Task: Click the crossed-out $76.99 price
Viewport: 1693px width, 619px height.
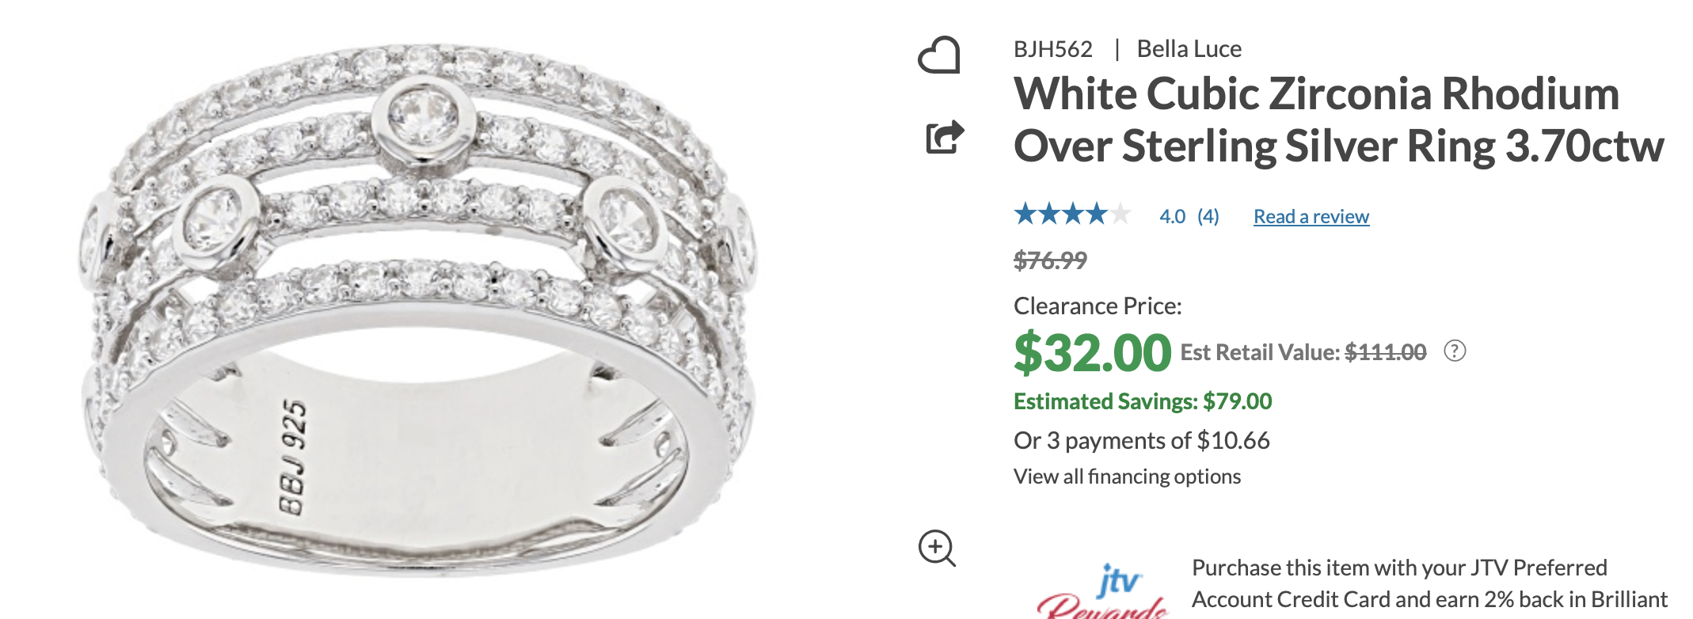Action: [1050, 260]
